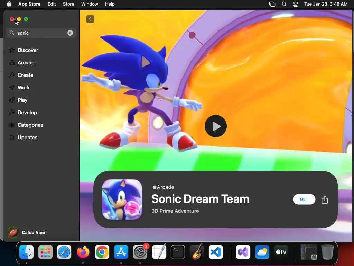Click the 3D Prime Adventure subtitle

[175, 211]
